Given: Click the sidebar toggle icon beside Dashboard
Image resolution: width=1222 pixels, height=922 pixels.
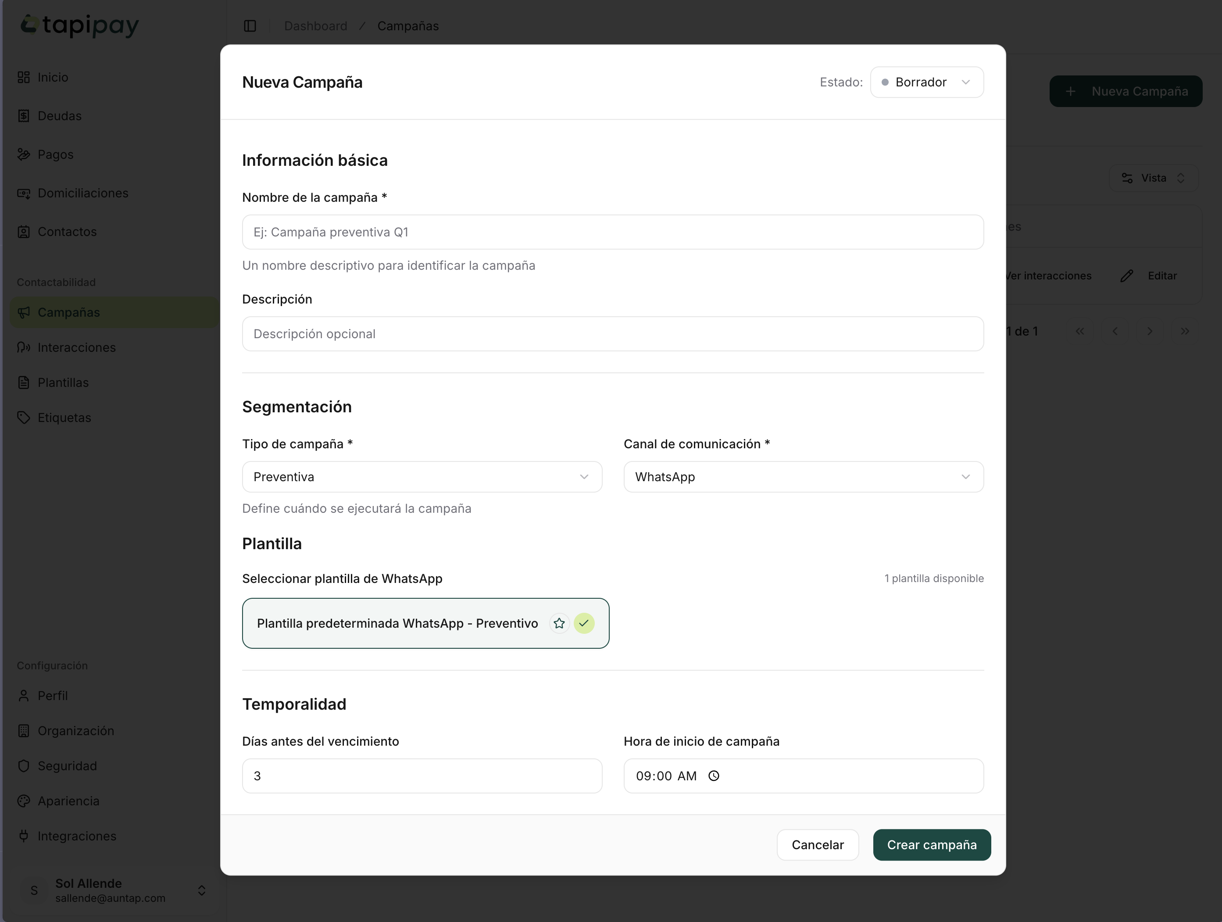Looking at the screenshot, I should click(x=250, y=26).
